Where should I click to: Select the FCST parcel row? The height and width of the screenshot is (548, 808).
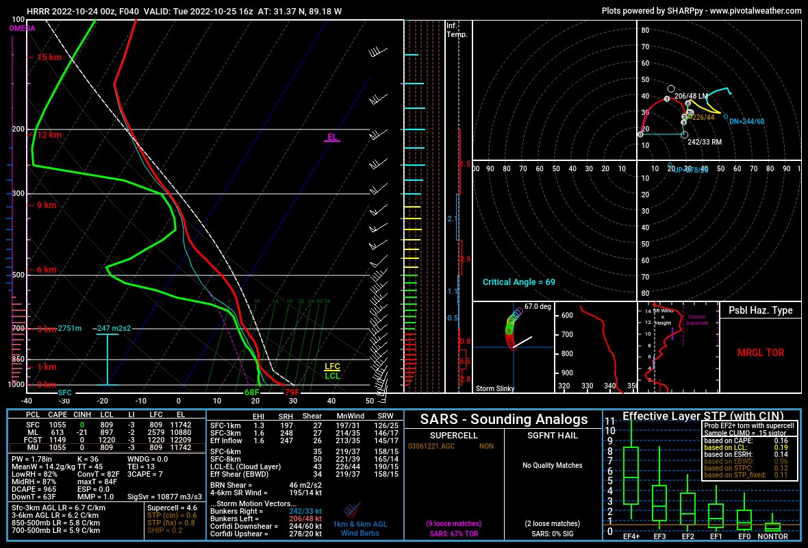click(108, 440)
